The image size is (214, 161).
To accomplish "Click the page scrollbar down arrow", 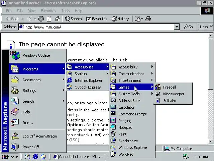I will pos(210,141).
